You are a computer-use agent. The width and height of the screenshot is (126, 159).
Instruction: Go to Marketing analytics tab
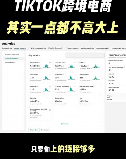[87, 48]
